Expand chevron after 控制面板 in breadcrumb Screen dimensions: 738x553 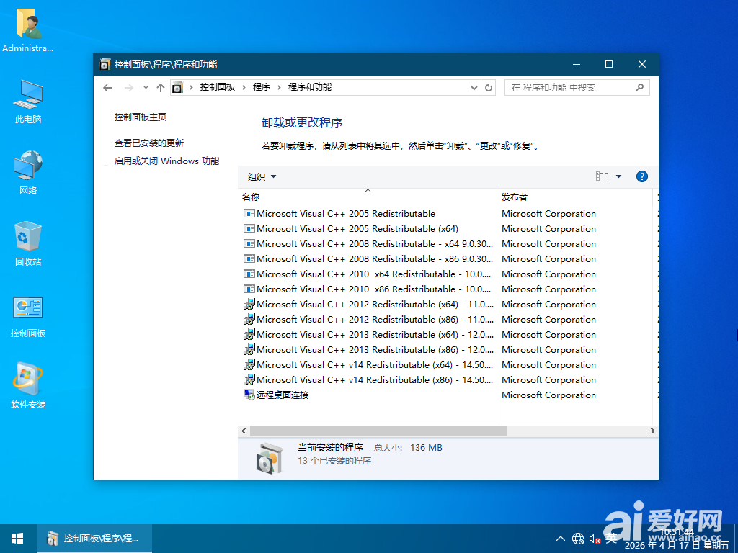(x=244, y=87)
